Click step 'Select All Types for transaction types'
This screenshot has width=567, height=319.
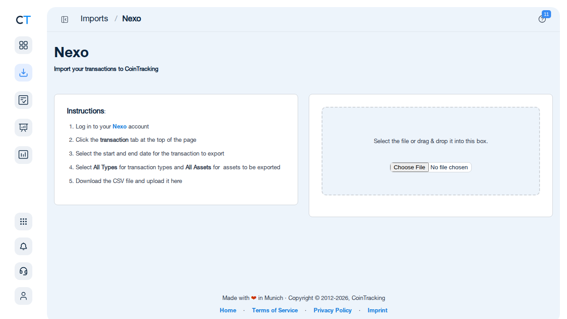(x=178, y=167)
